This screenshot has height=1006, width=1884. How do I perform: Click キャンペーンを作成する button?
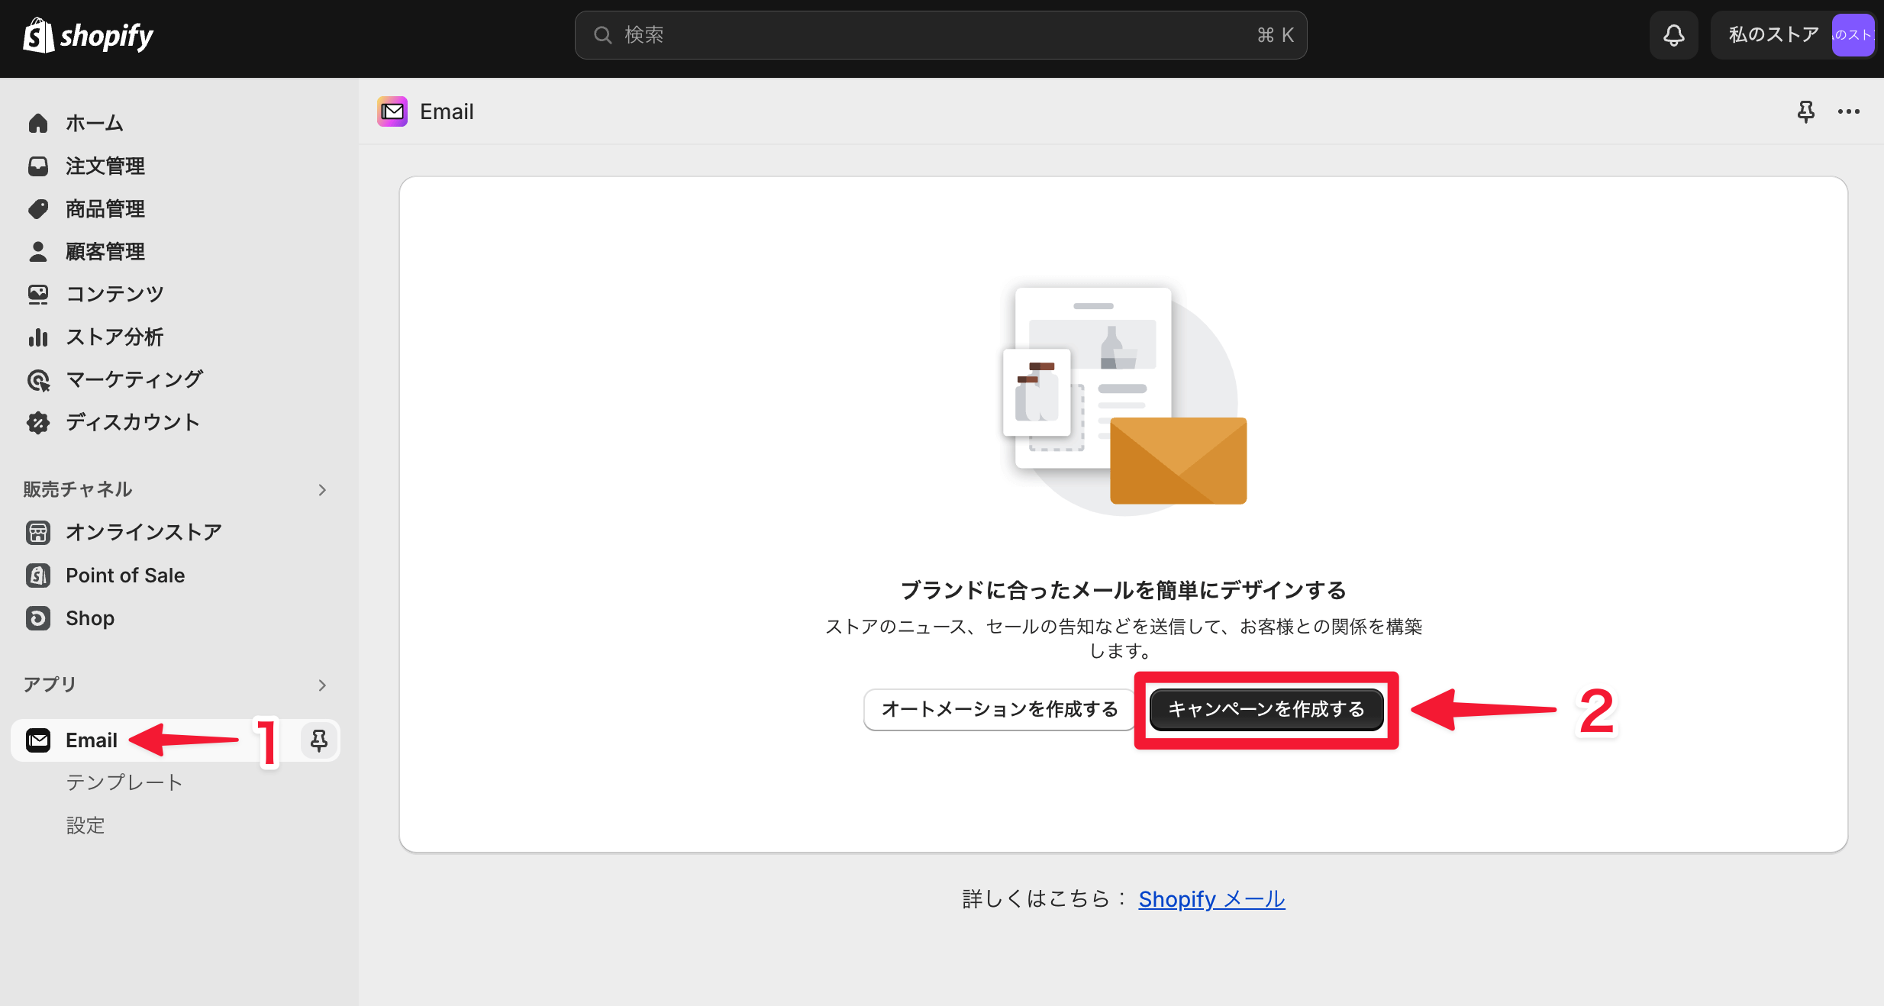1266,709
